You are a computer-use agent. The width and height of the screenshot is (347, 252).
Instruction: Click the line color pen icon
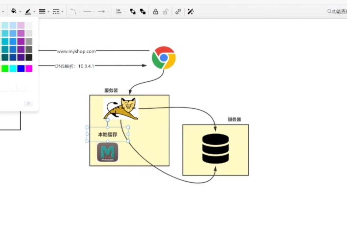tap(28, 11)
